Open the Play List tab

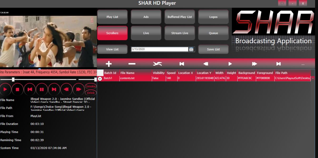(112, 17)
